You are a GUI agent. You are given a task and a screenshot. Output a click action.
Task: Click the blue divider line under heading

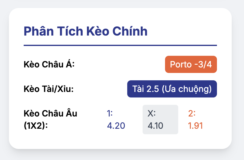point(120,45)
